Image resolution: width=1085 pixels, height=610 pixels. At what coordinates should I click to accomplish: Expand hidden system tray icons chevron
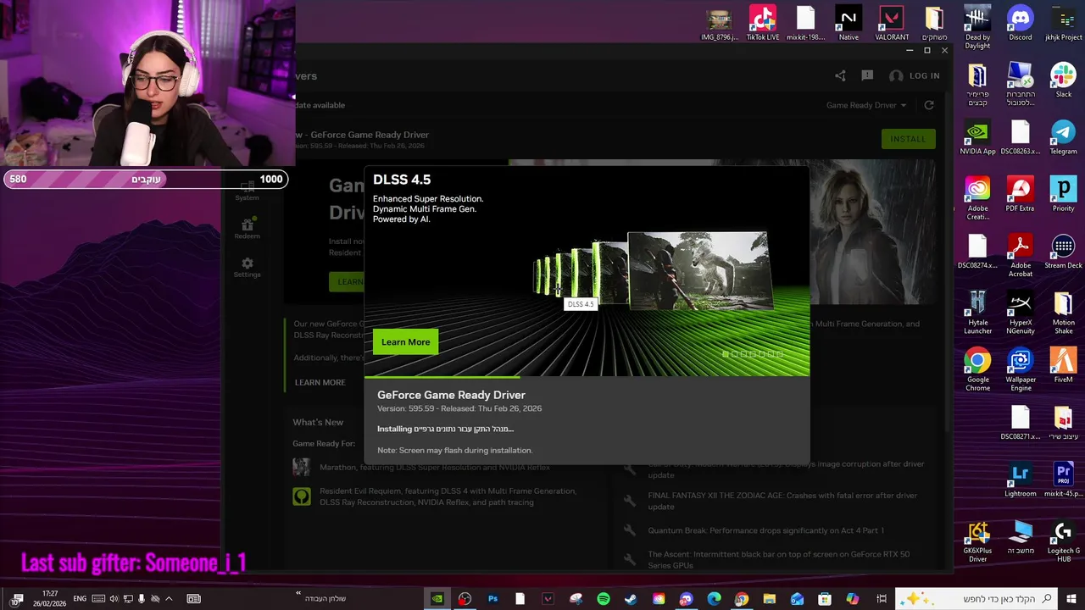click(x=169, y=598)
